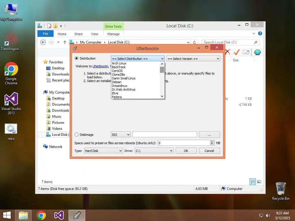This screenshot has height=221, width=295.
Task: Click OK in UNetbootin
Action: point(186,151)
